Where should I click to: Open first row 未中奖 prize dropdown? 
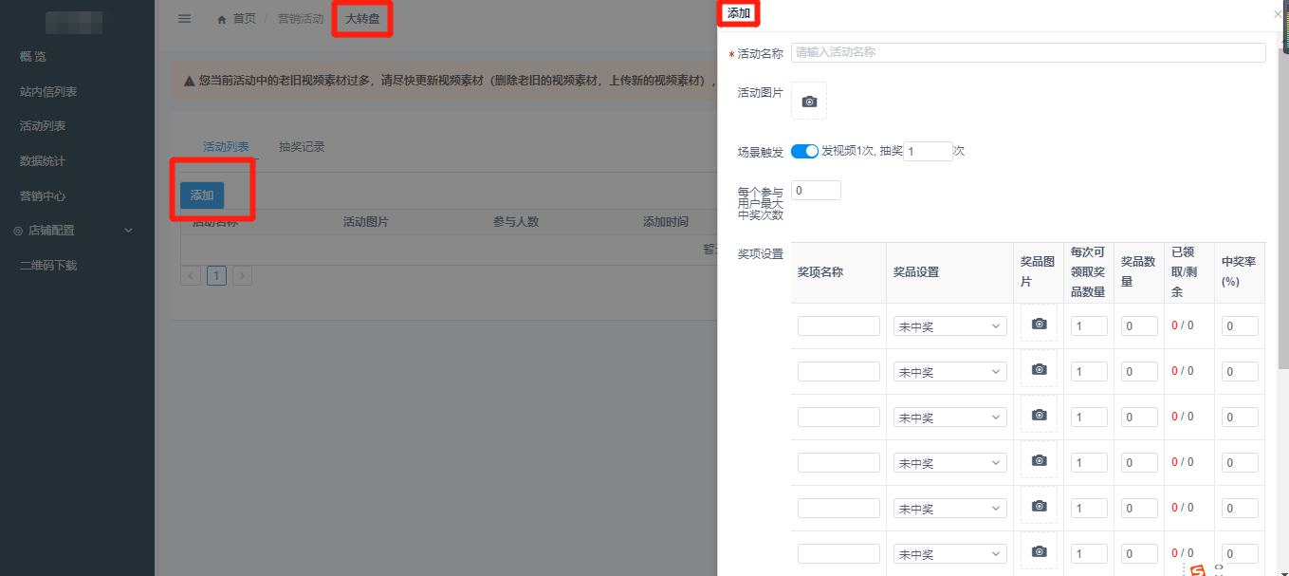coord(949,326)
